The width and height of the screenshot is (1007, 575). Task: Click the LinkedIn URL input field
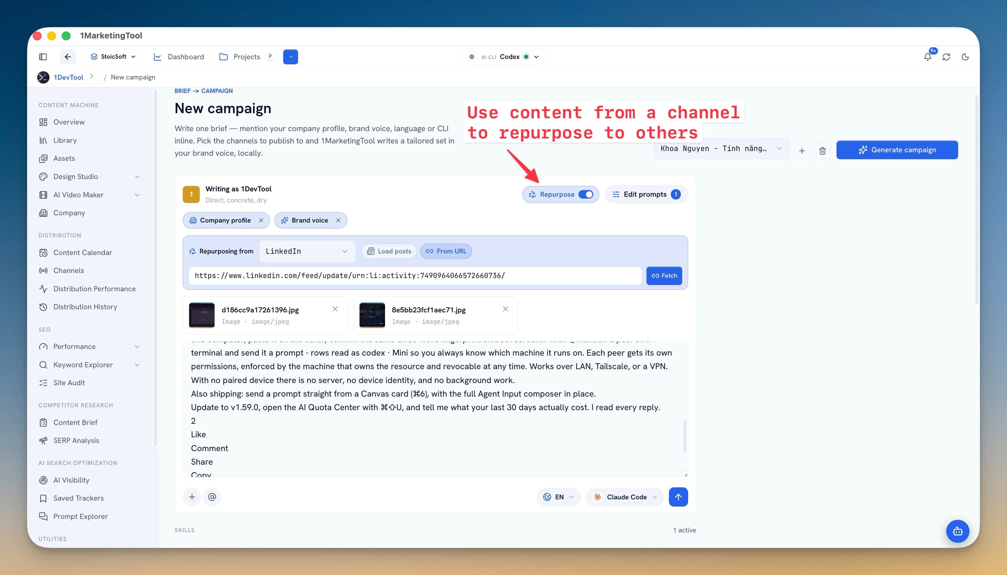[x=415, y=276]
